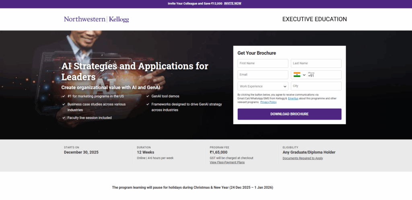This screenshot has width=412, height=200.
Task: Expand the Work Experience dropdown
Action: (263, 86)
